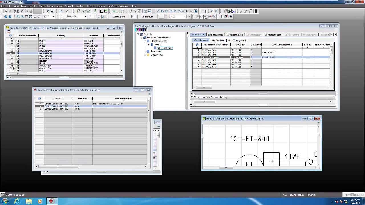Click the Loop ID column header

point(240,45)
